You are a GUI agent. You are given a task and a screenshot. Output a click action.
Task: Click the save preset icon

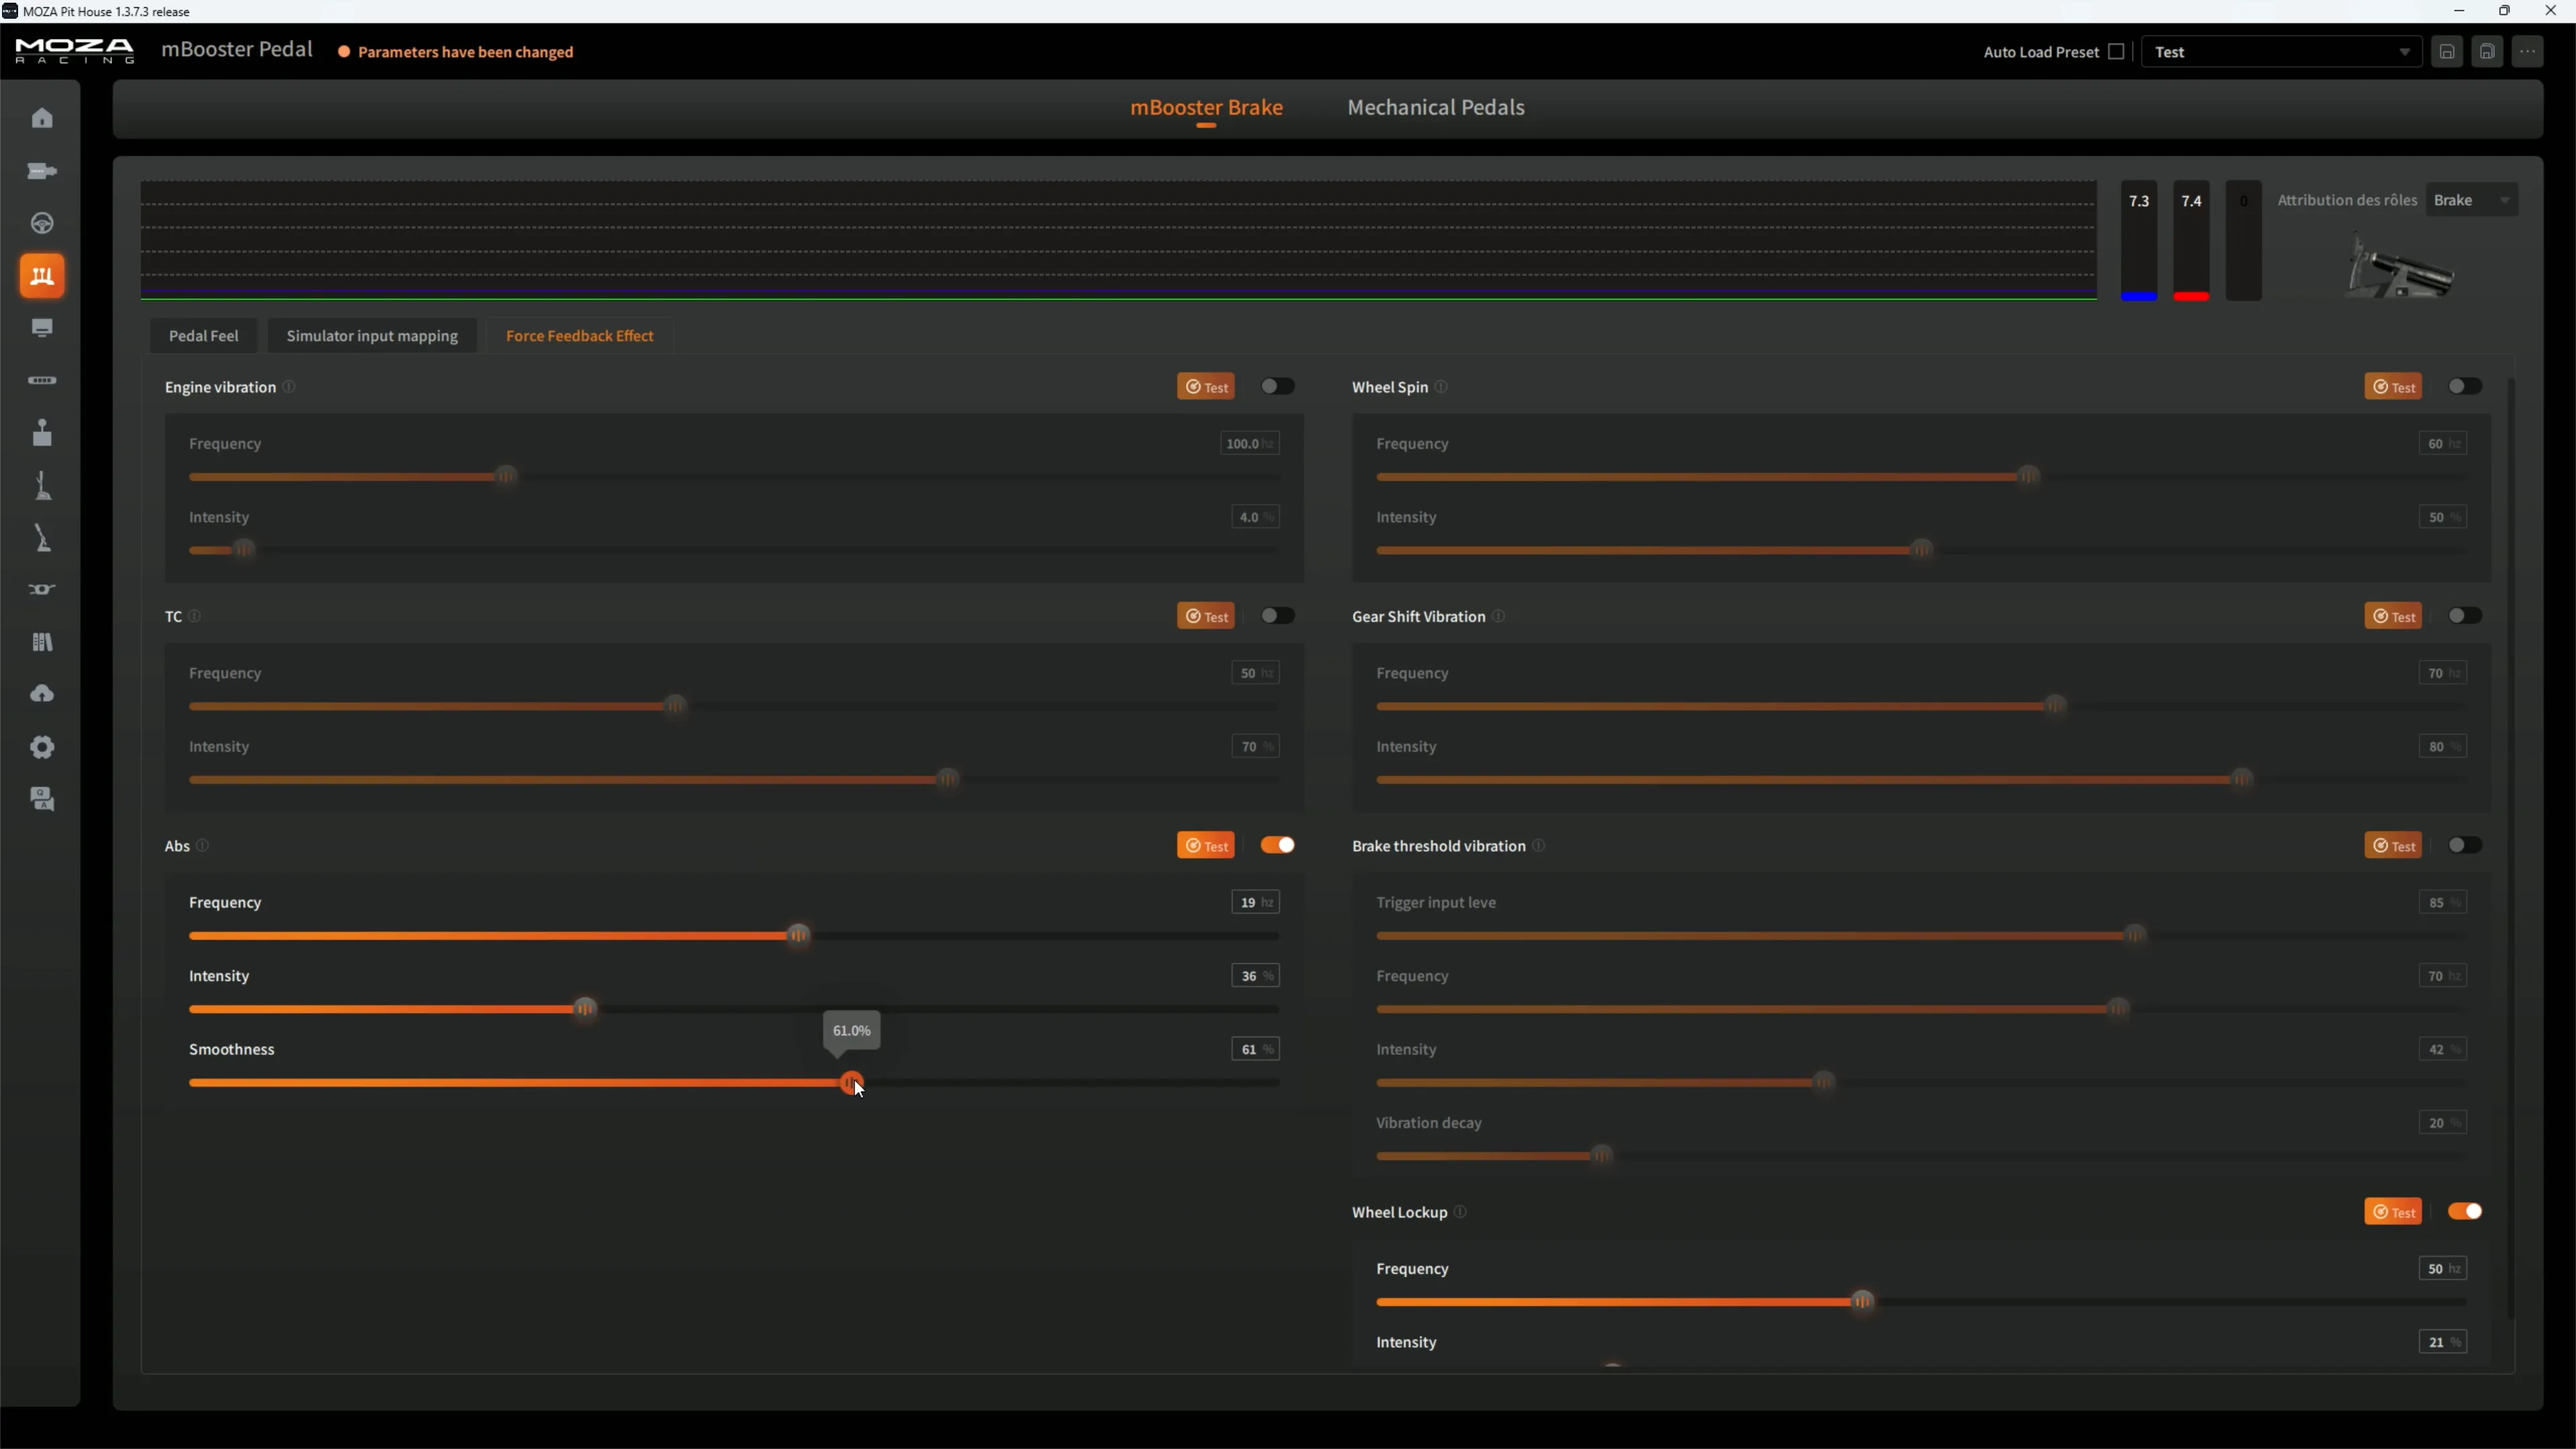coord(2447,52)
